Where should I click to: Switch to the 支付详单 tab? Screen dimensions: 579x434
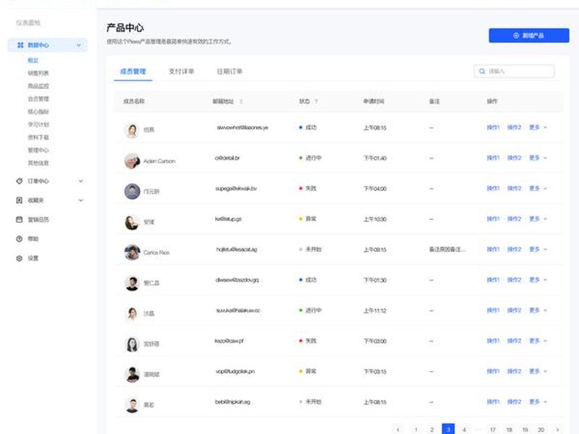[182, 71]
